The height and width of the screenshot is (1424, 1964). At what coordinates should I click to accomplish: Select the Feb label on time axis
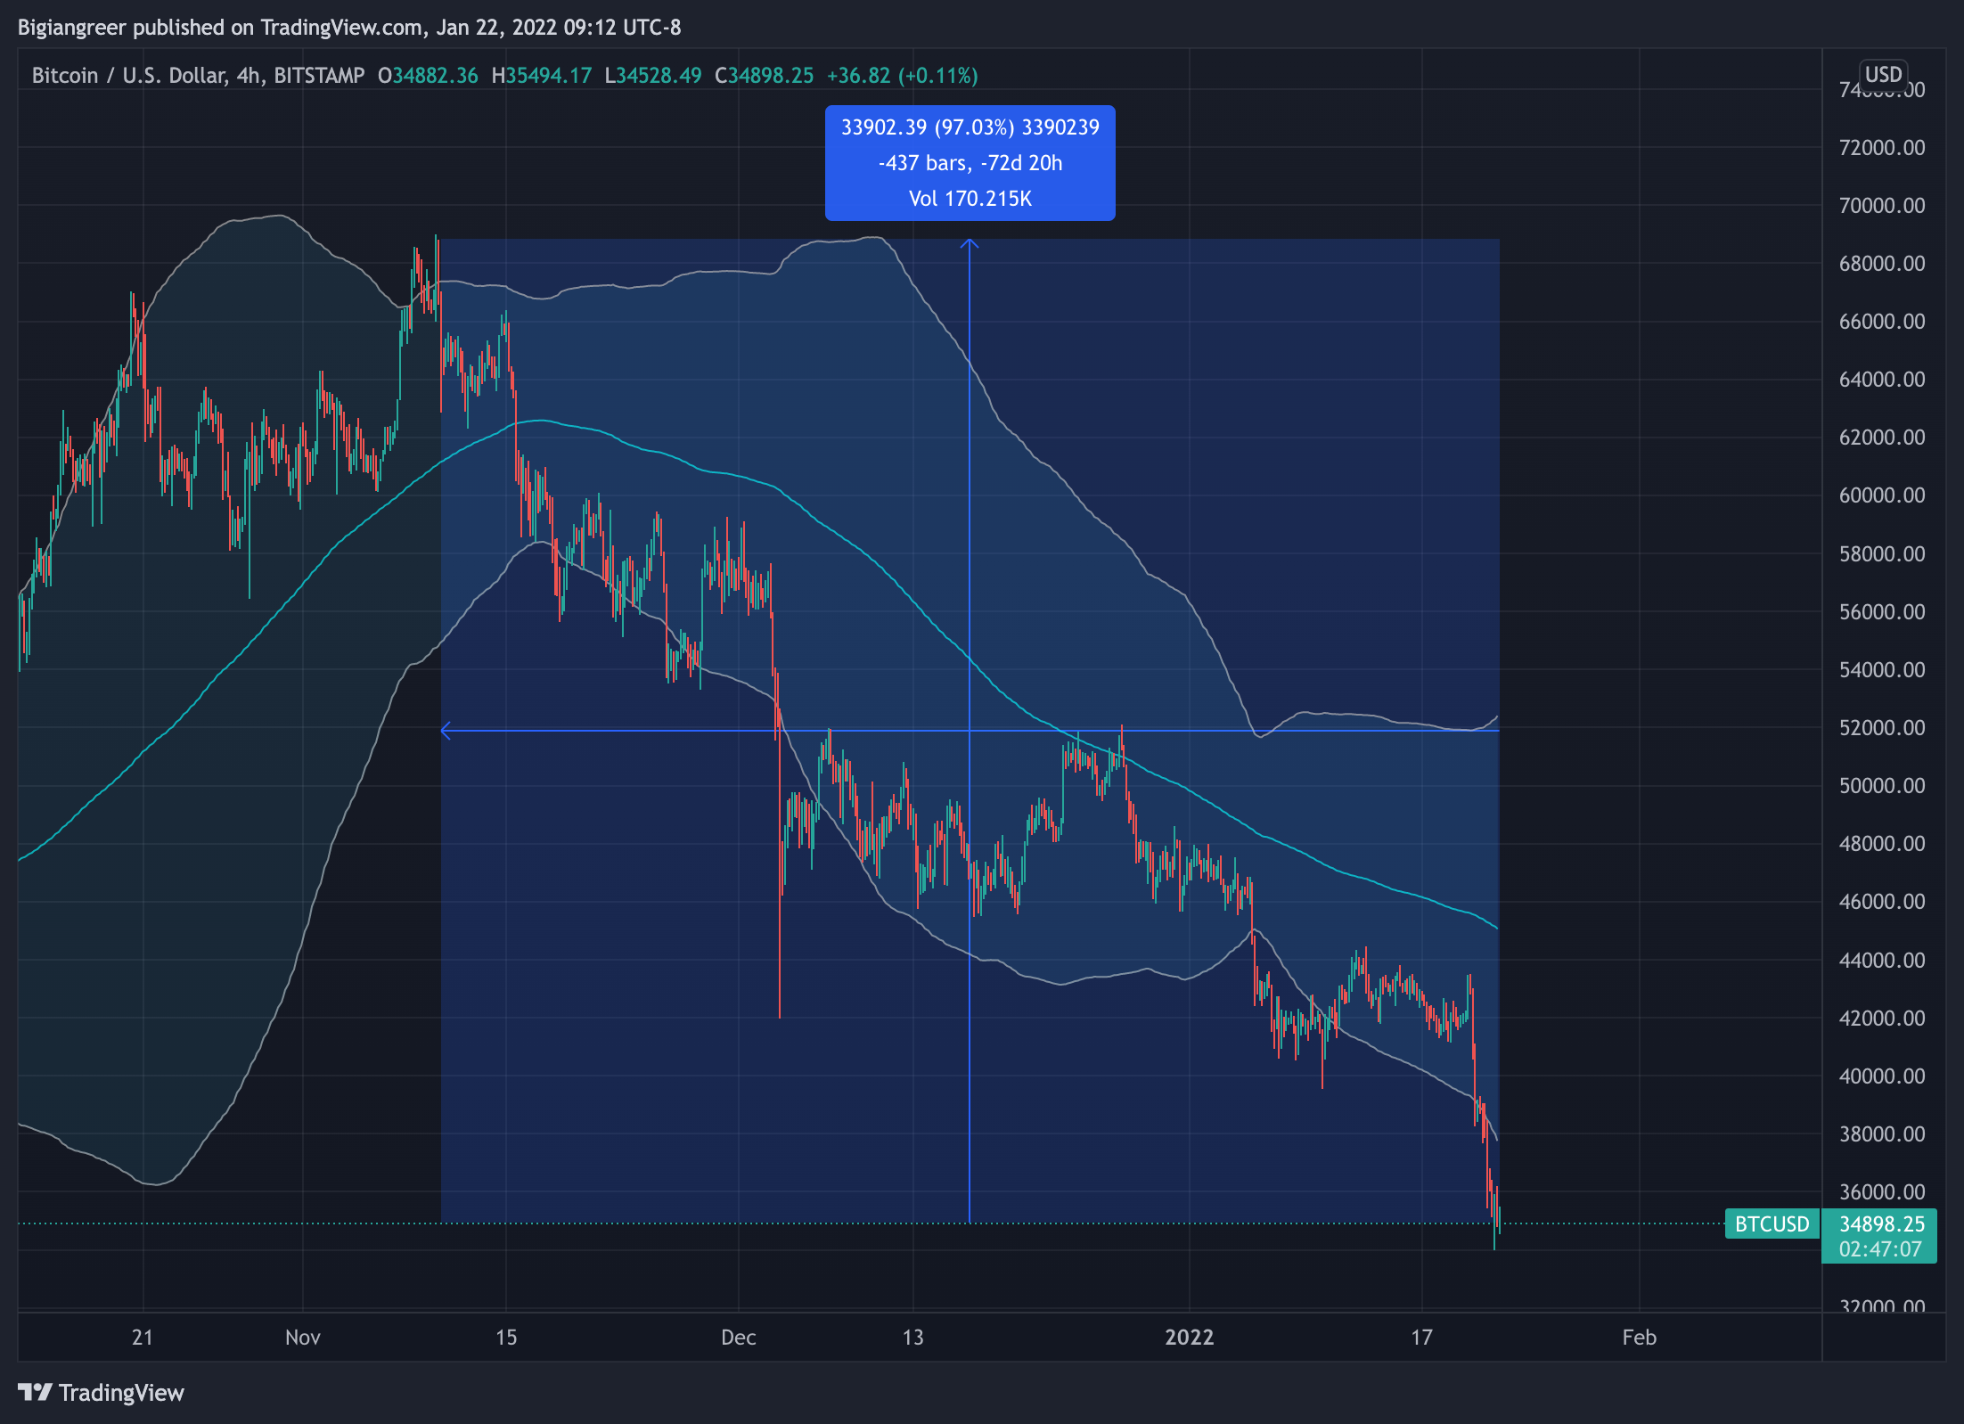(1639, 1338)
